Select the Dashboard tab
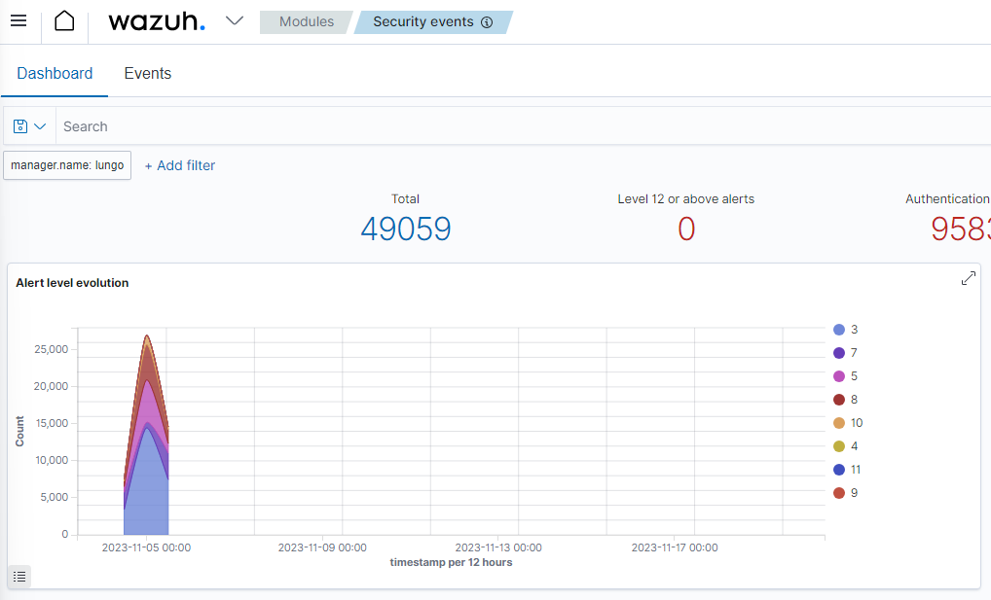This screenshot has height=600, width=991. (55, 73)
